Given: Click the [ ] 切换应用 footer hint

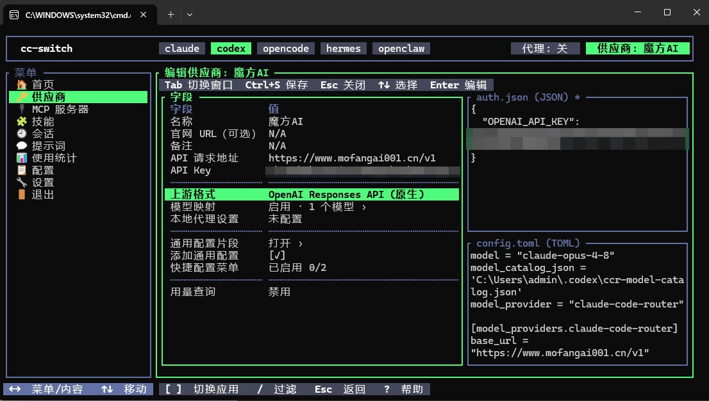Looking at the screenshot, I should 202,389.
